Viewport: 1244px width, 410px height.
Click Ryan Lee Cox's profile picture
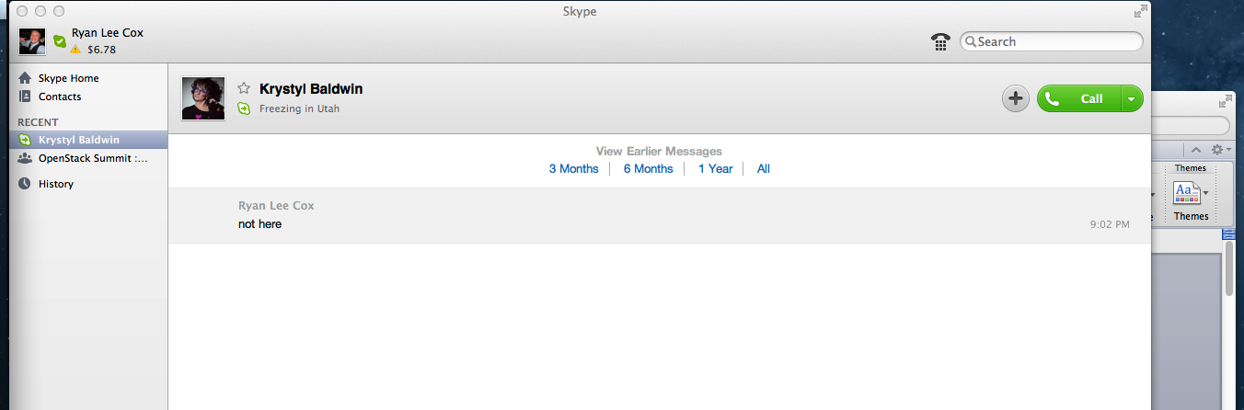coord(32,41)
